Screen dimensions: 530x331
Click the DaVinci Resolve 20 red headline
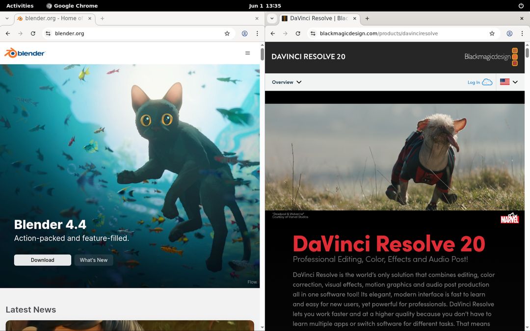coord(389,244)
